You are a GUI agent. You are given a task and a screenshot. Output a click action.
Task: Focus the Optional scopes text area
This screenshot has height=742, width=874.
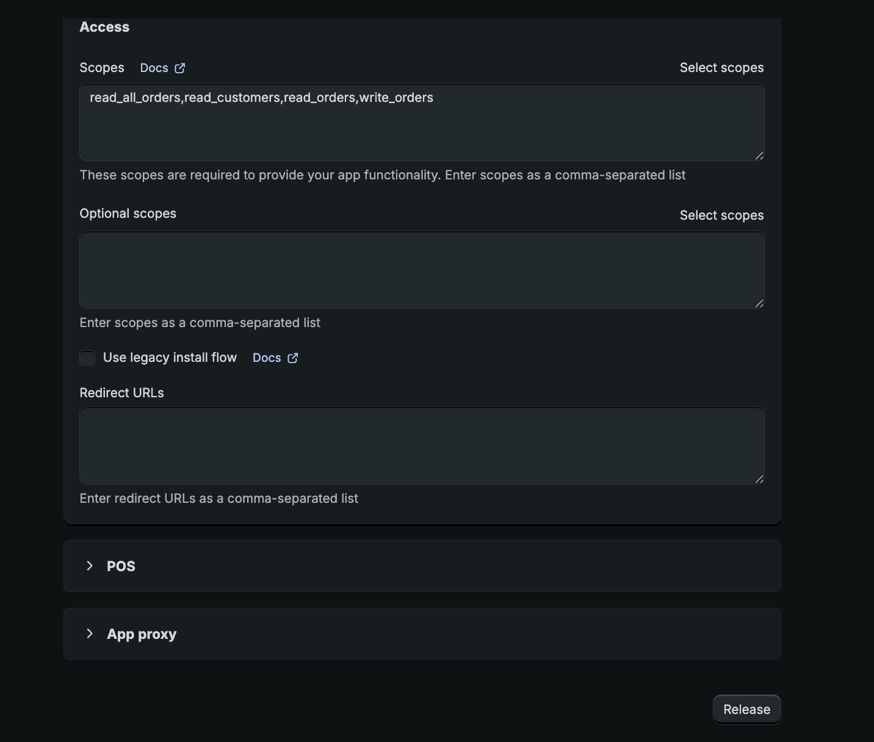pyautogui.click(x=421, y=270)
